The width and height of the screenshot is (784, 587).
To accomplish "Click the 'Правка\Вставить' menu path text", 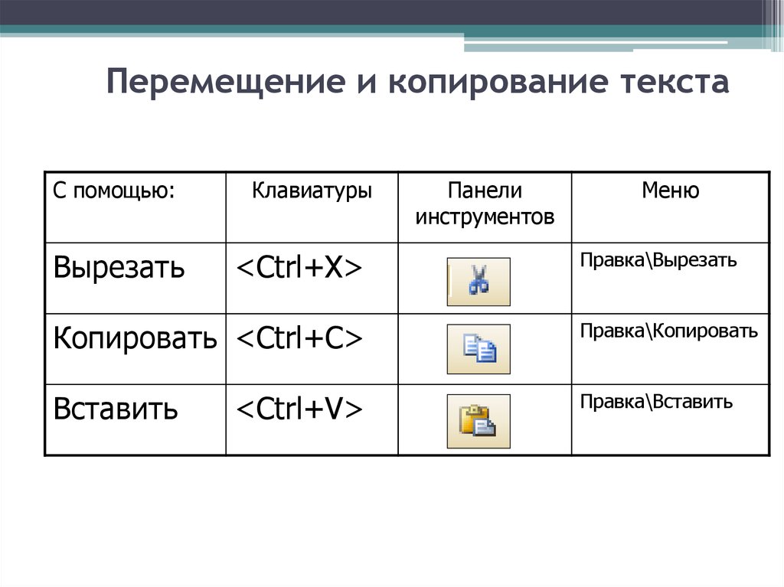I will point(656,402).
